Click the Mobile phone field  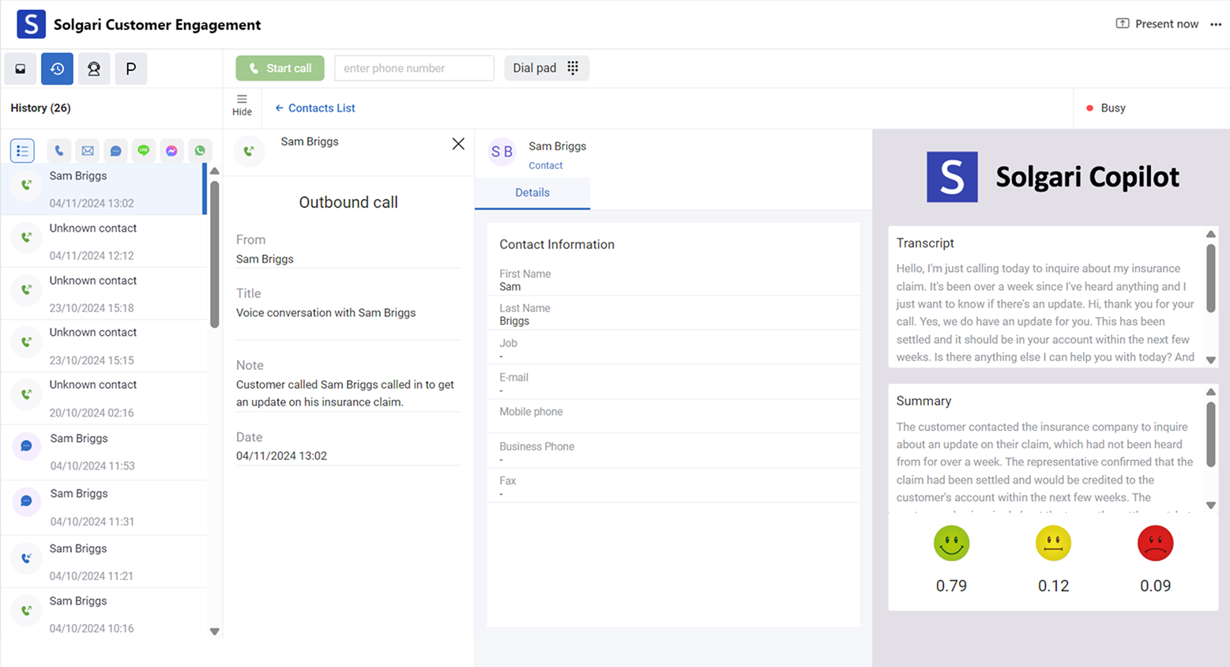673,418
